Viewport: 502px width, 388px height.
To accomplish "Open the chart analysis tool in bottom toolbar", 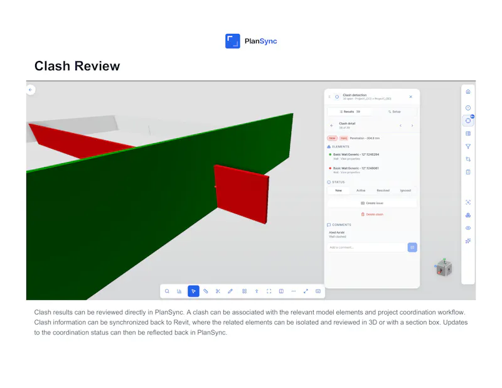I will coord(179,291).
